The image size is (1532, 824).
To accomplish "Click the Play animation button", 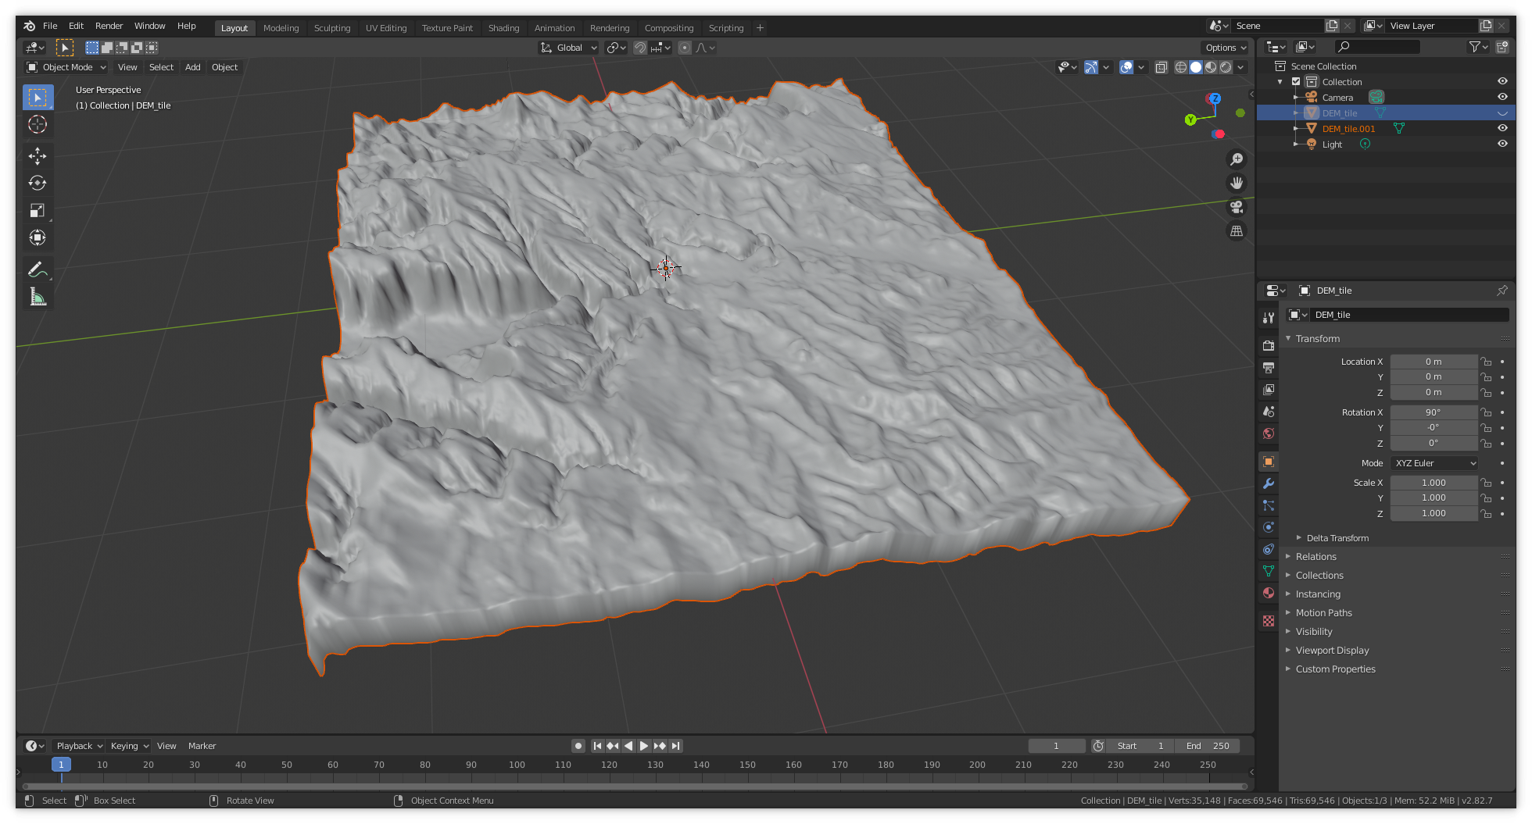I will click(644, 746).
